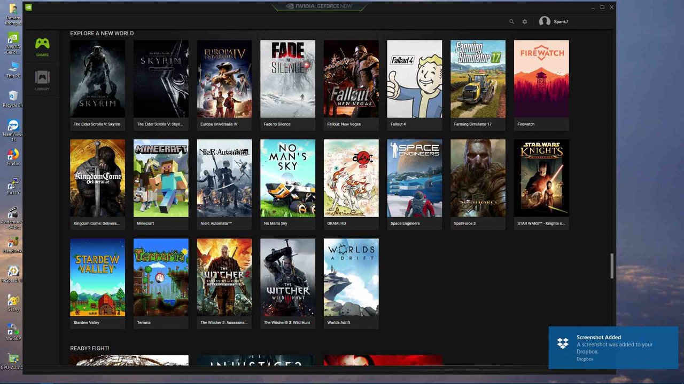This screenshot has height=384, width=684.
Task: Click the Terraria title caption
Action: coord(144,323)
